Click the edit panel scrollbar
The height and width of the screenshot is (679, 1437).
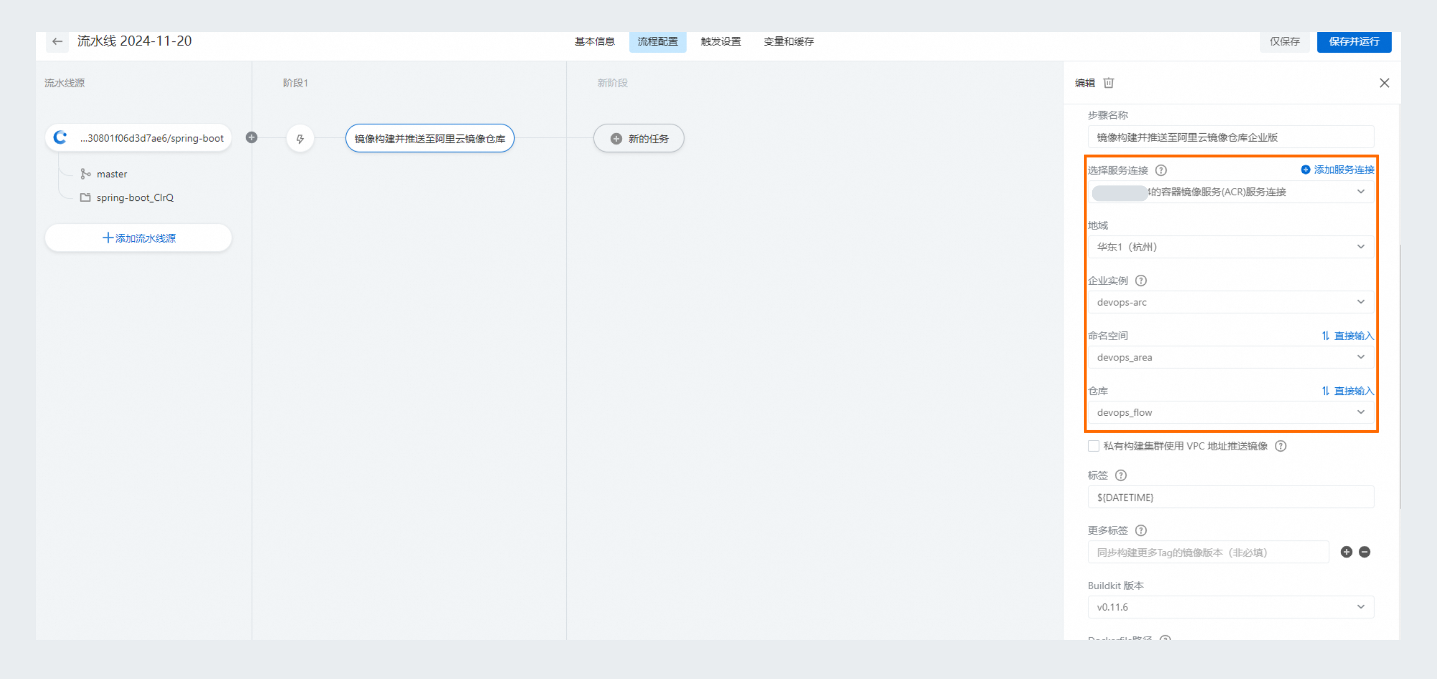1400,376
